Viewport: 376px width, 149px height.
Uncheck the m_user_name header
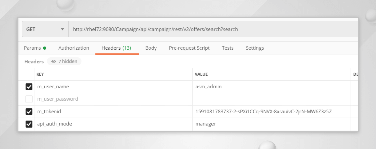[29, 87]
